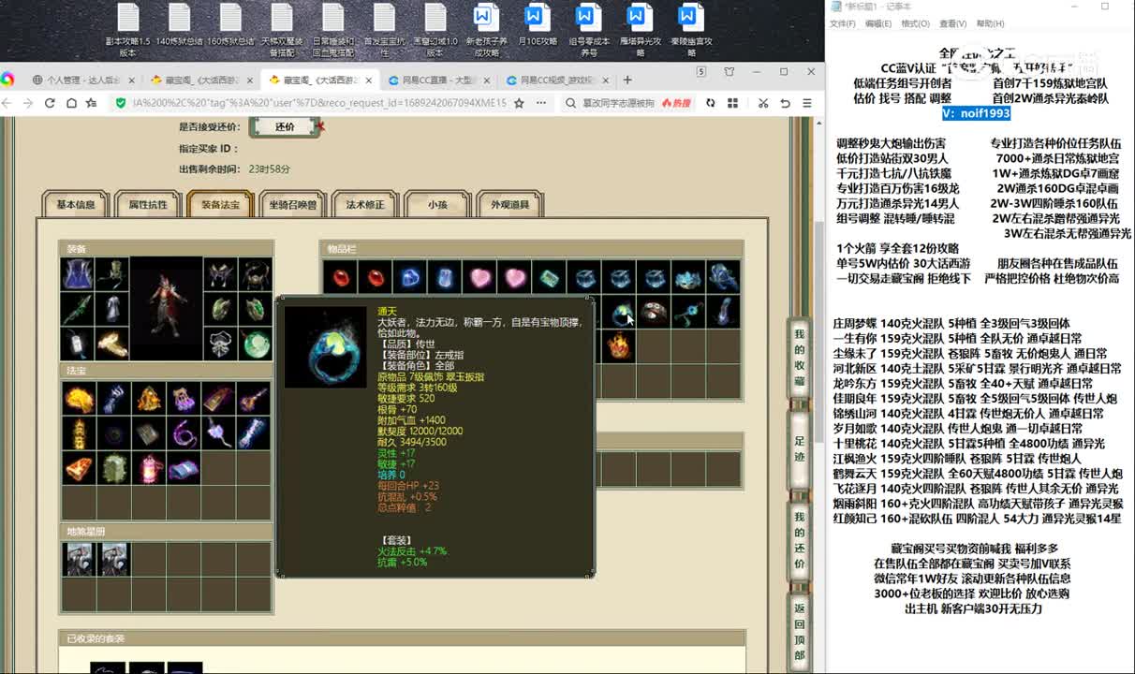Open desktop document 雁塔异光攻略
The height and width of the screenshot is (674, 1135).
[x=640, y=29]
